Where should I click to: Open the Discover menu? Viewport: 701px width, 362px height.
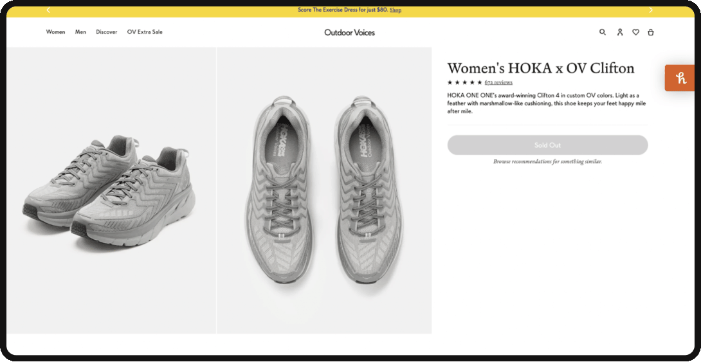pos(106,32)
